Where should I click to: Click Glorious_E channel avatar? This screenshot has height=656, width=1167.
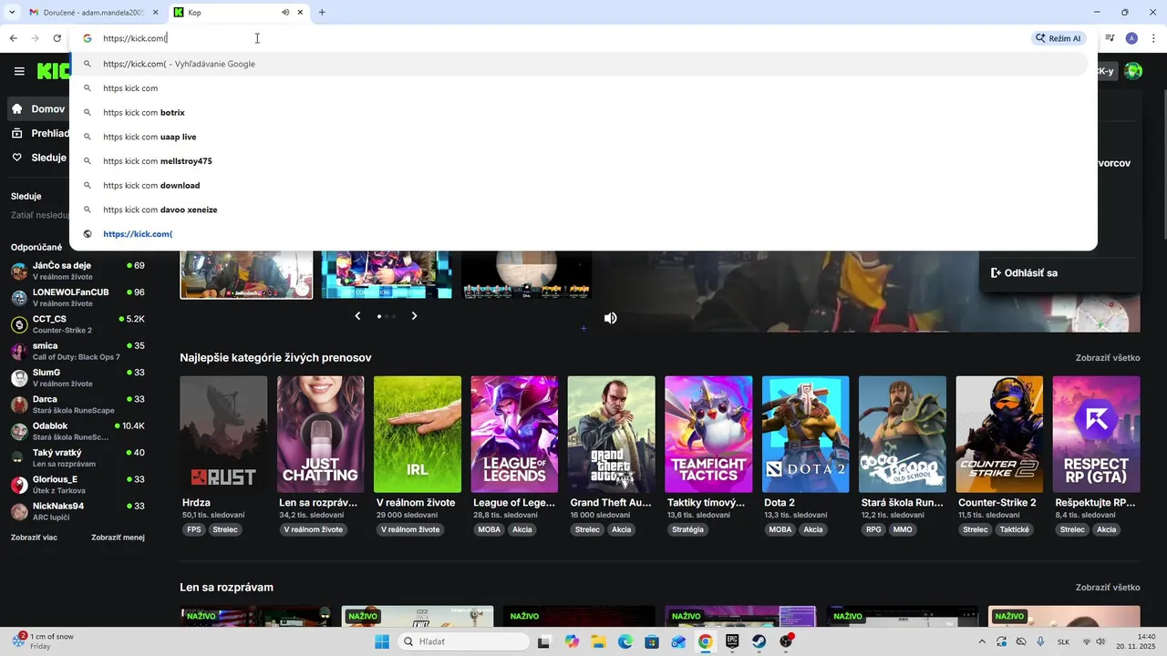pyautogui.click(x=19, y=485)
